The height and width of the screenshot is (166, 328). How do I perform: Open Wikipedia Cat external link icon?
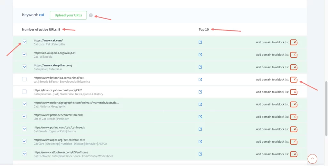[x=200, y=54]
